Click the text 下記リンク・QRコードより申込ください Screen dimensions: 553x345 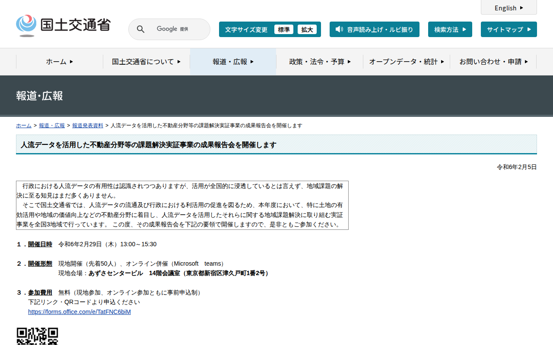[x=84, y=302]
